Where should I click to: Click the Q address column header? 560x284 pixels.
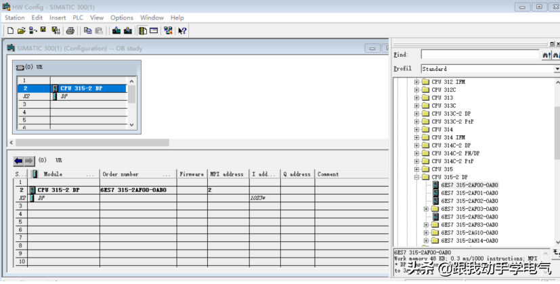point(297,174)
